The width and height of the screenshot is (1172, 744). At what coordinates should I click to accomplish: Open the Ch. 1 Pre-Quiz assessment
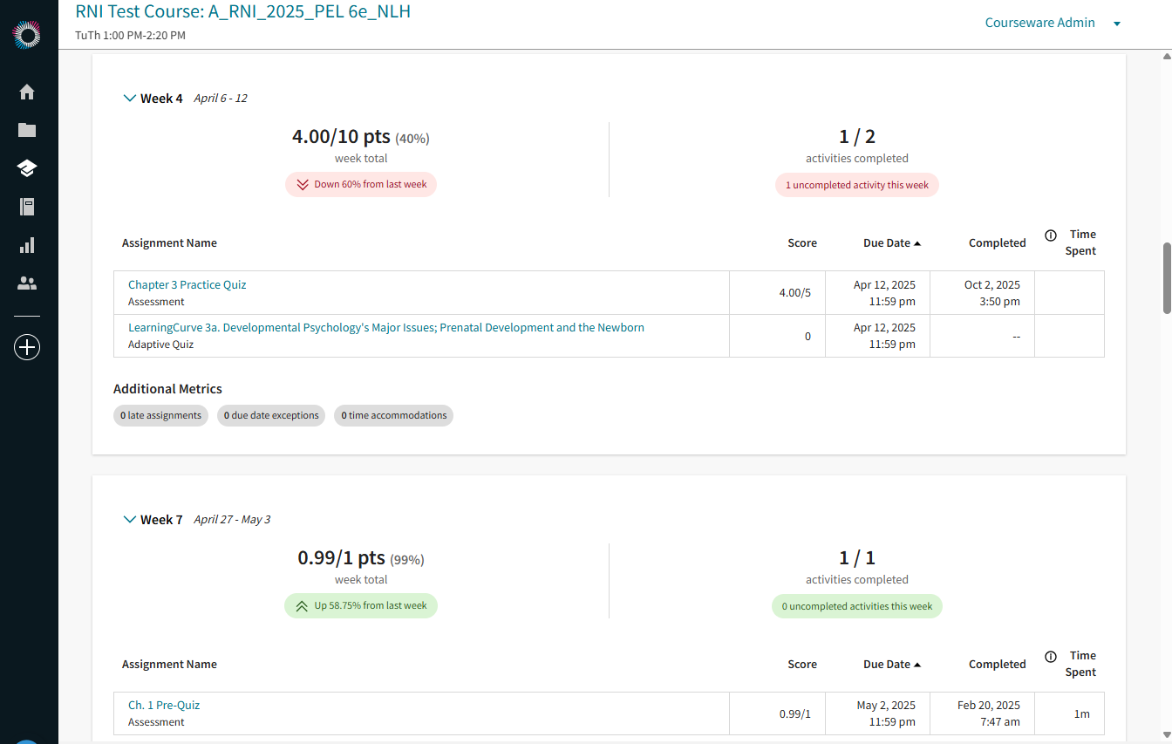163,705
